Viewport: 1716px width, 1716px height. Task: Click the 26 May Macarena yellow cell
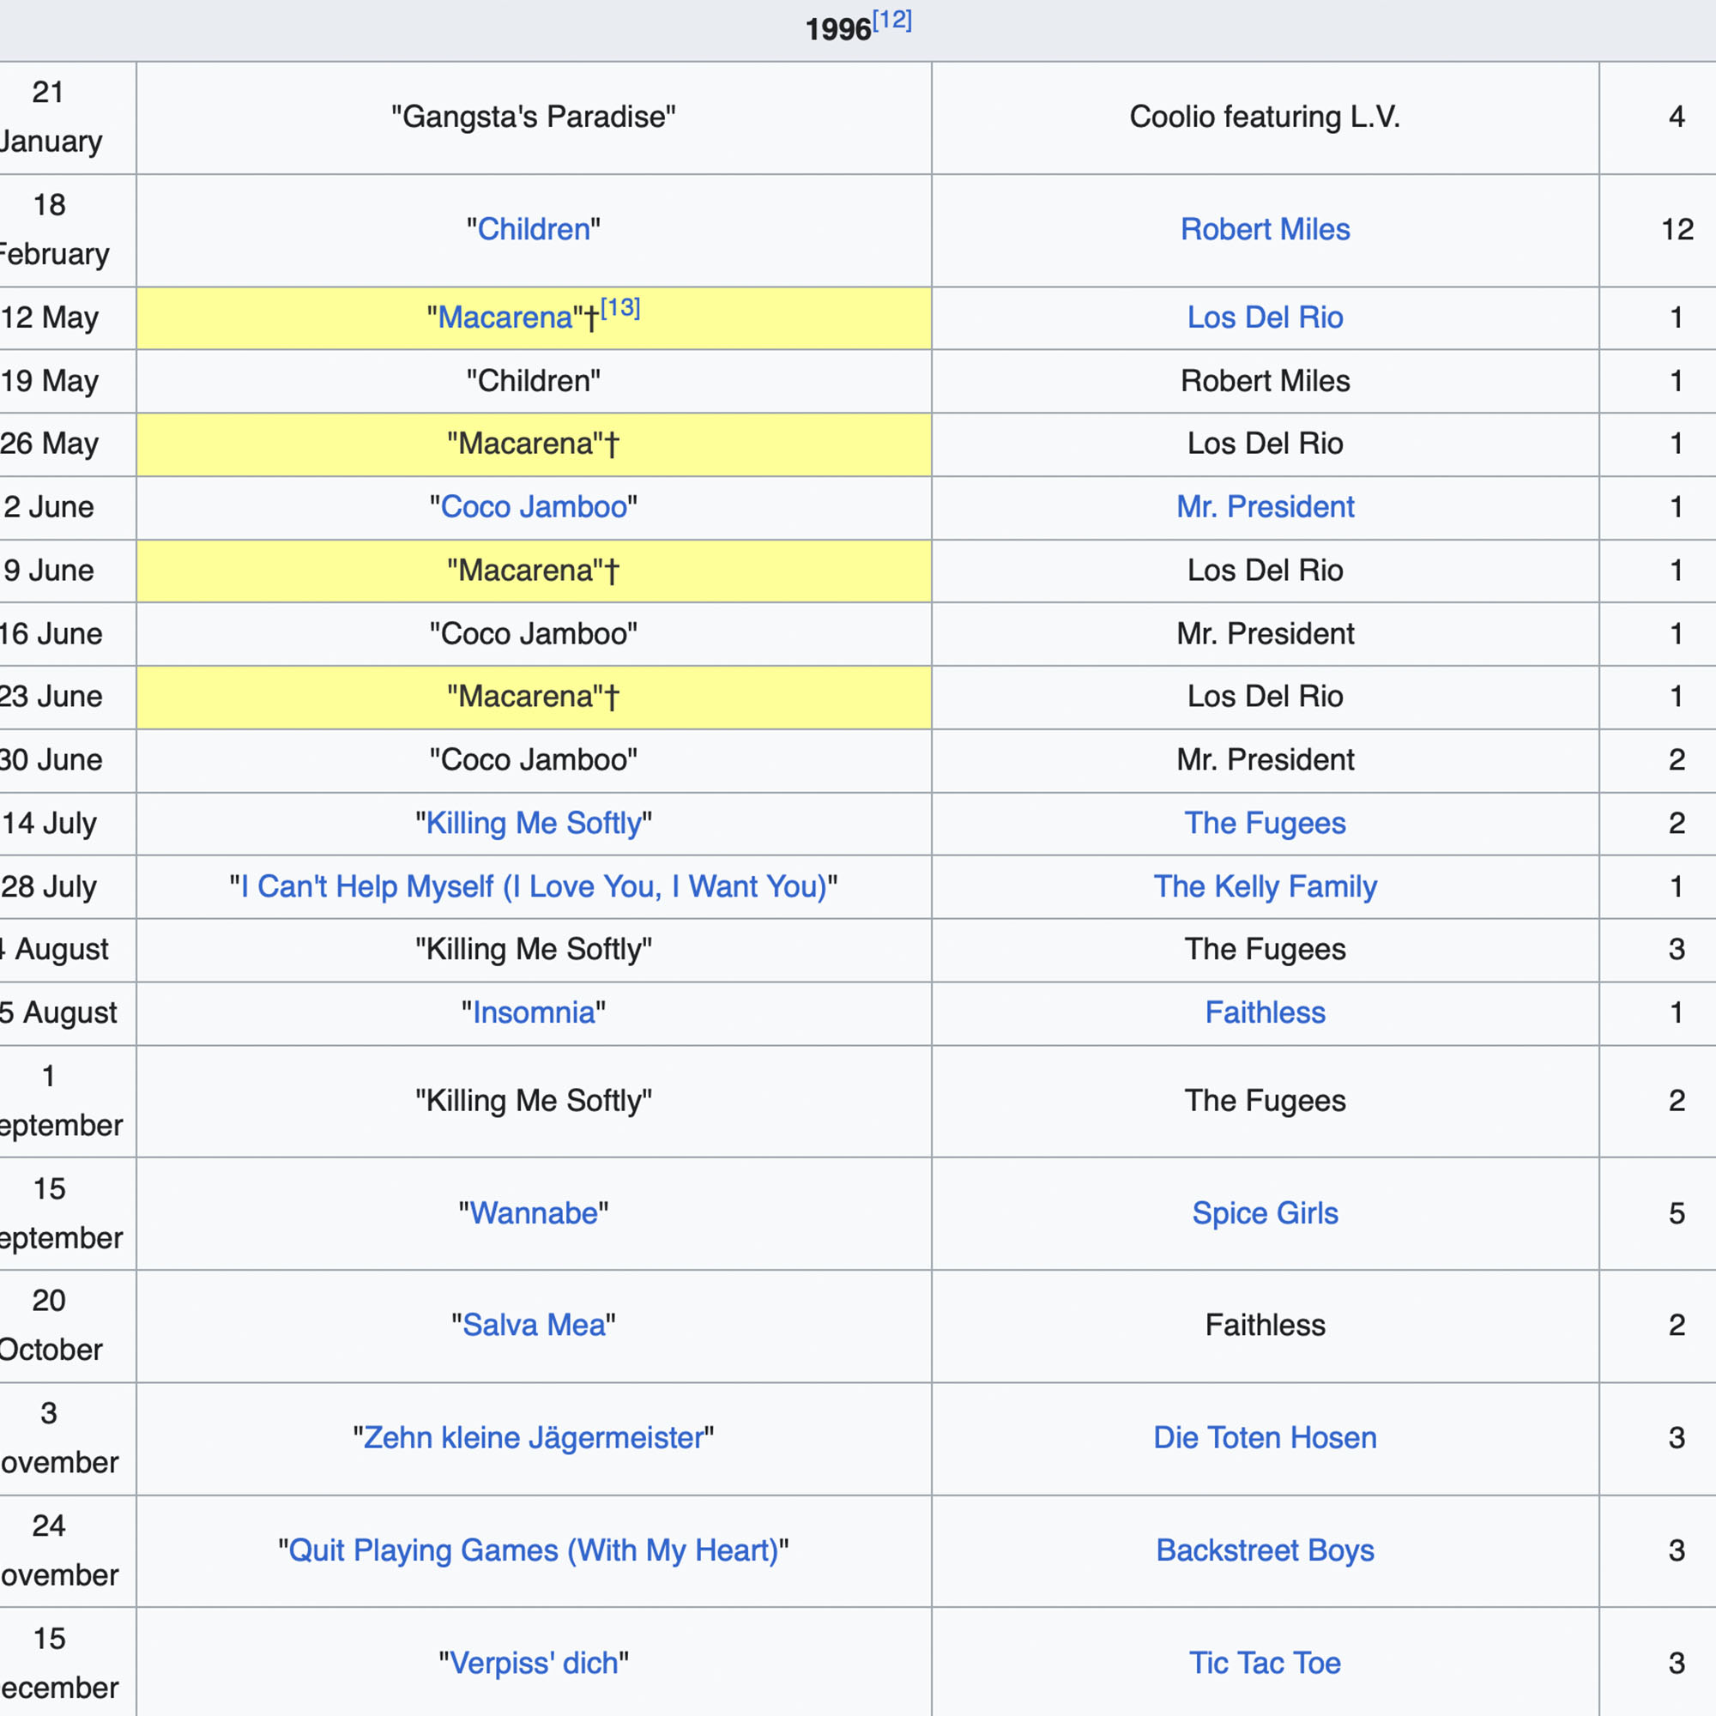coord(534,444)
